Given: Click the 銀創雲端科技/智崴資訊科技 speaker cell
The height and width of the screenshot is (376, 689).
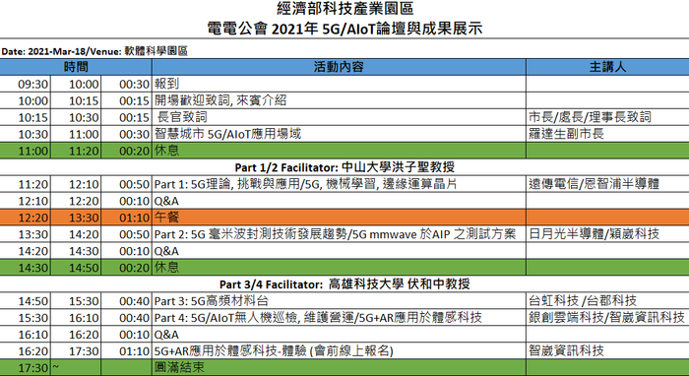Looking at the screenshot, I should pyautogui.click(x=607, y=318).
